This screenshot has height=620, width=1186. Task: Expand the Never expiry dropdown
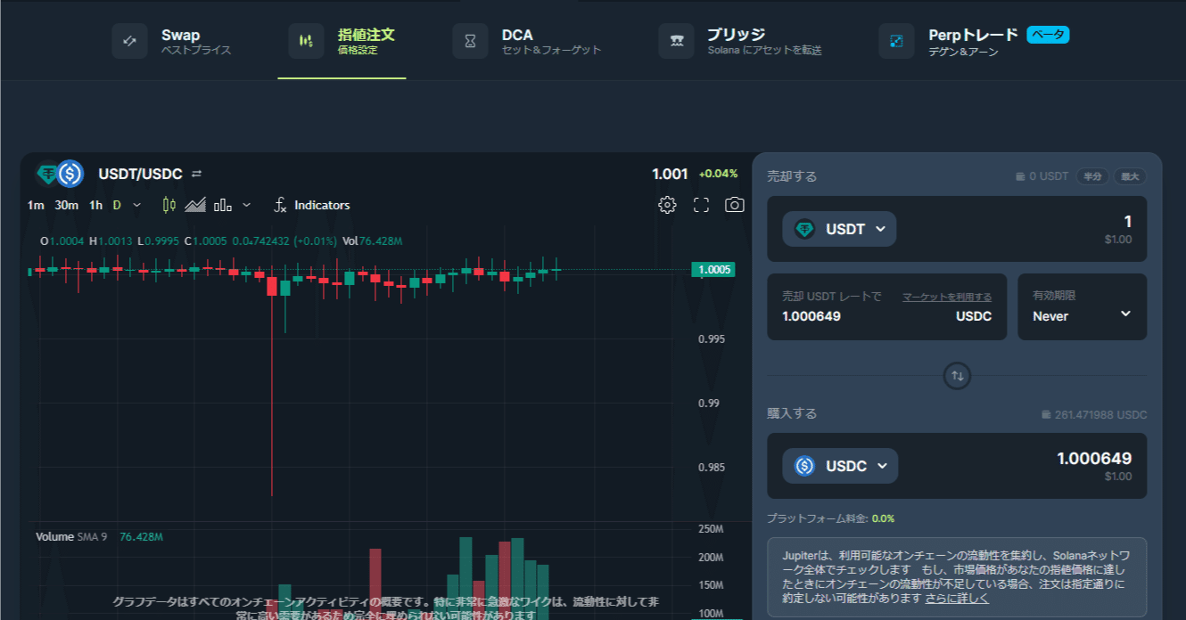tap(1082, 316)
